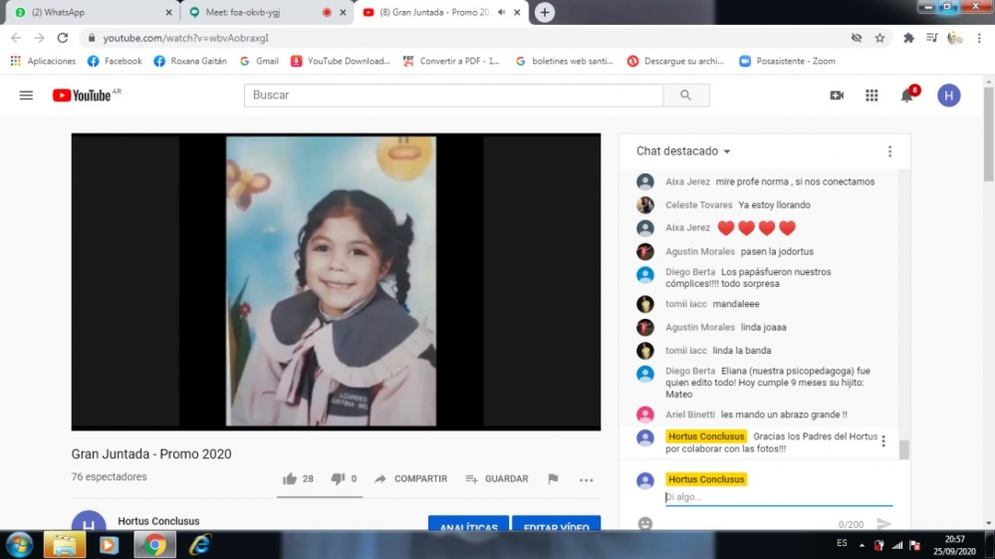Screen dimensions: 995x559
Task: Click the Buscar search field
Action: pyautogui.click(x=453, y=96)
